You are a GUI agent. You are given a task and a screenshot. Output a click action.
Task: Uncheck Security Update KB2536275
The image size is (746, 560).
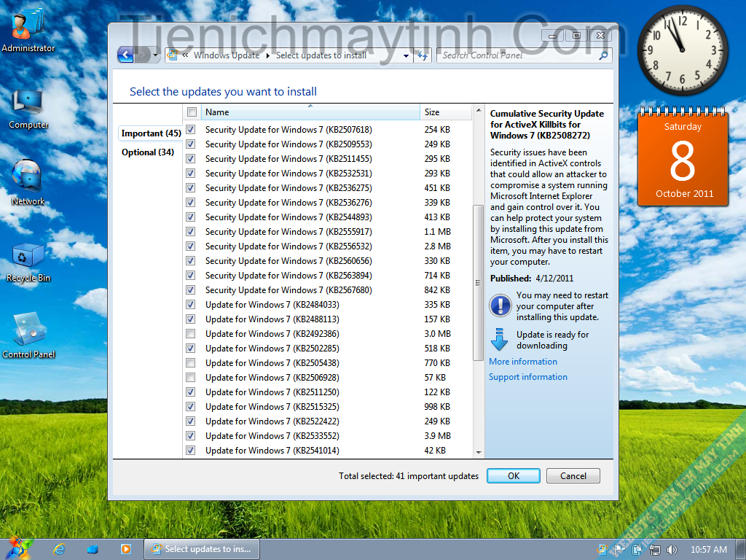point(191,187)
